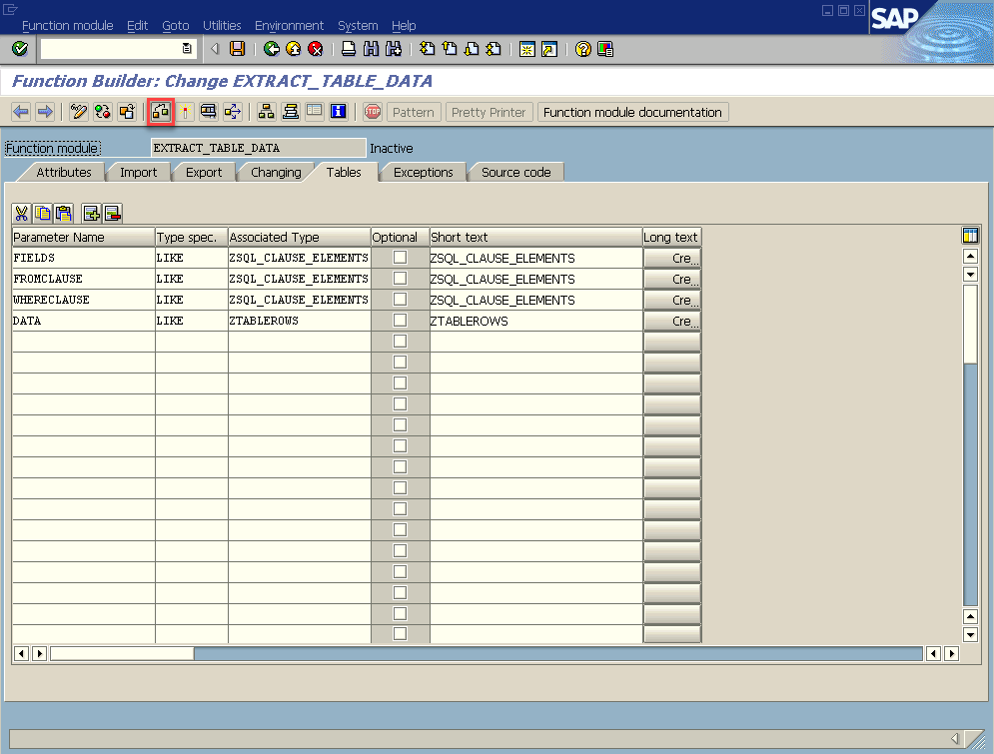Click the Pattern button
This screenshot has height=754, width=994.
point(414,112)
